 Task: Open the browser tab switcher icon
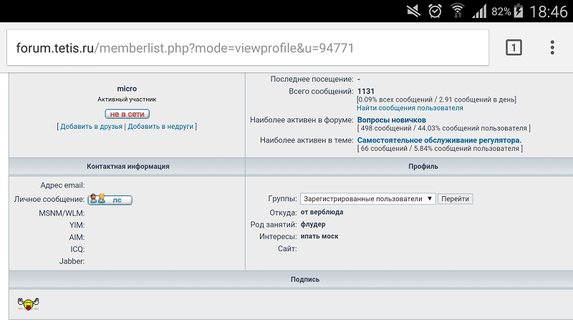click(514, 48)
